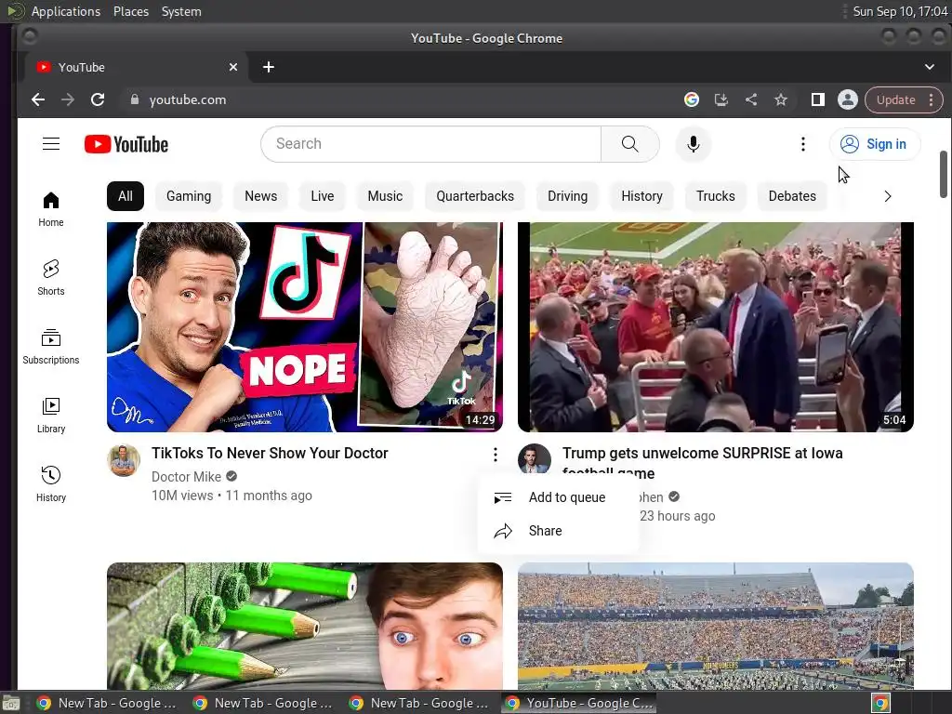
Task: Click the Google icon in address bar
Action: pos(692,99)
